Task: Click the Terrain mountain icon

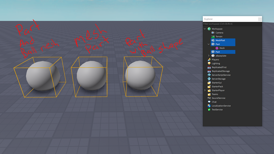Action: tap(213, 36)
